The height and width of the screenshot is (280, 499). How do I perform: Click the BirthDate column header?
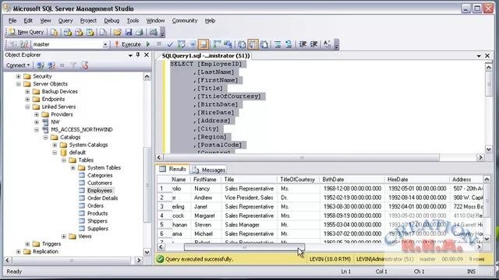(352, 180)
